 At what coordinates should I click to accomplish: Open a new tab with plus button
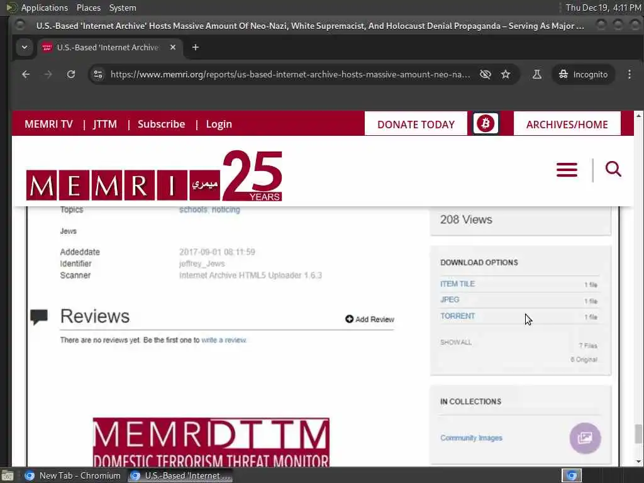[x=196, y=47]
